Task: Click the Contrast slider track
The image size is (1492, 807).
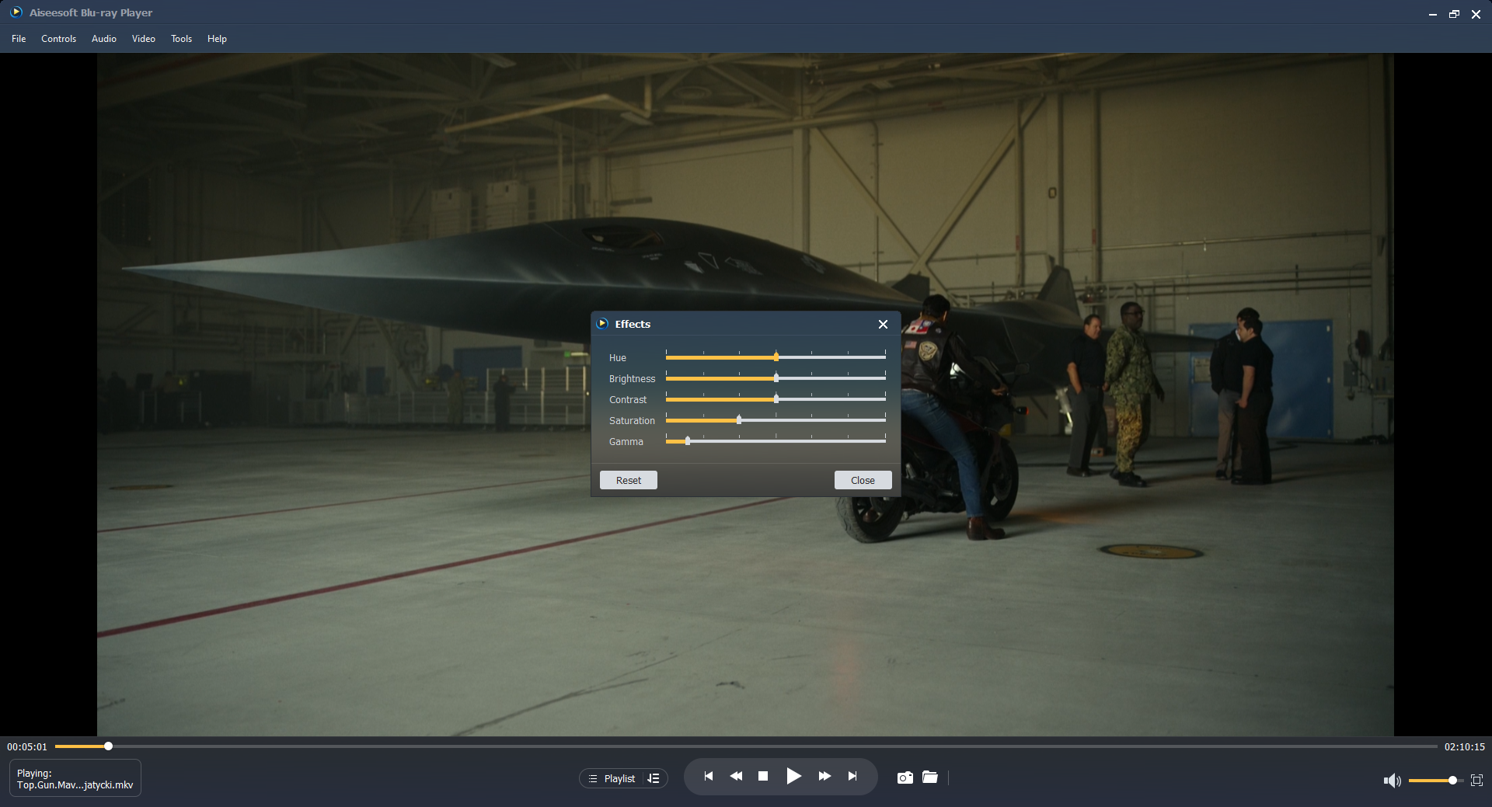Action: [776, 399]
